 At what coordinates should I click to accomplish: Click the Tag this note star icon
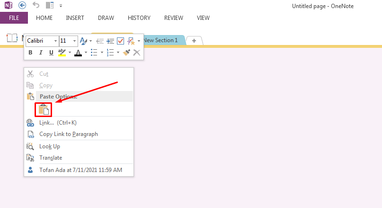(x=131, y=41)
